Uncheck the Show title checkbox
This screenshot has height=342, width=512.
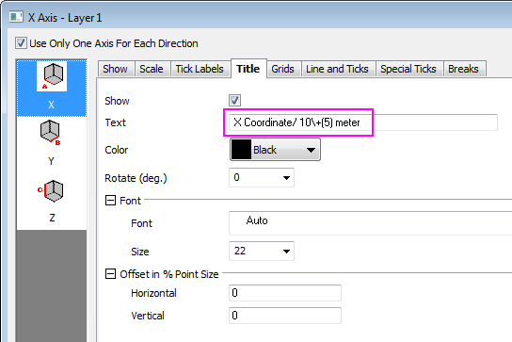pyautogui.click(x=234, y=101)
